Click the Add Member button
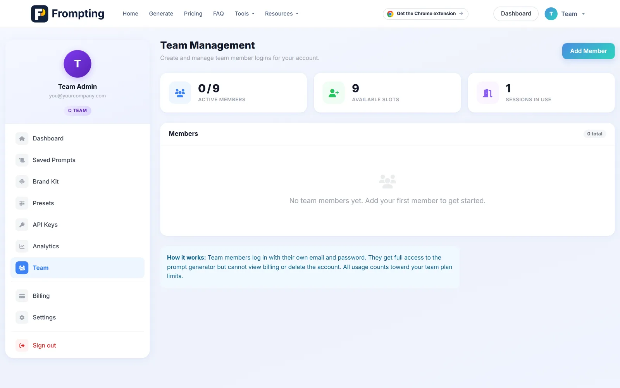This screenshot has height=388, width=620. pyautogui.click(x=588, y=51)
